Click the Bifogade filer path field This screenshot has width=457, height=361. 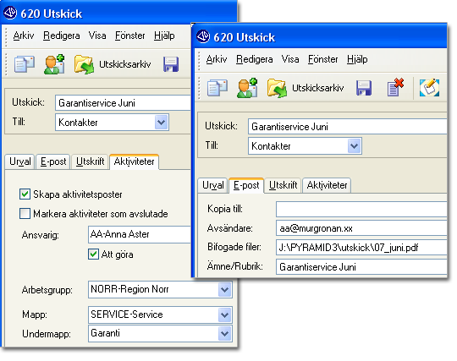pyautogui.click(x=361, y=248)
